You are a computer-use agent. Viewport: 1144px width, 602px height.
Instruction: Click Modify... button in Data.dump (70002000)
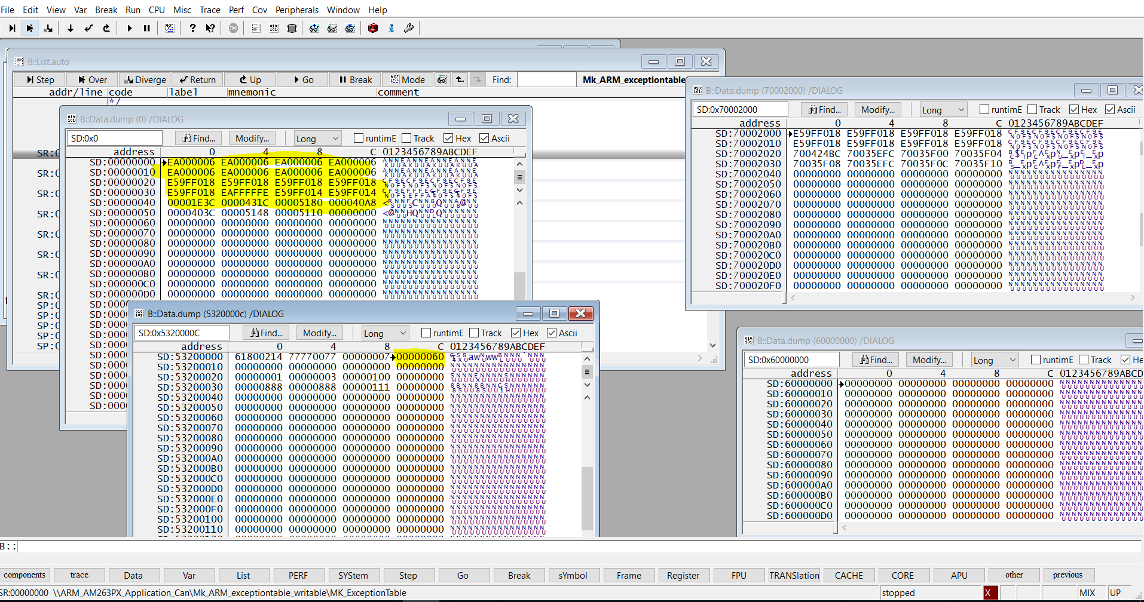pyautogui.click(x=878, y=109)
